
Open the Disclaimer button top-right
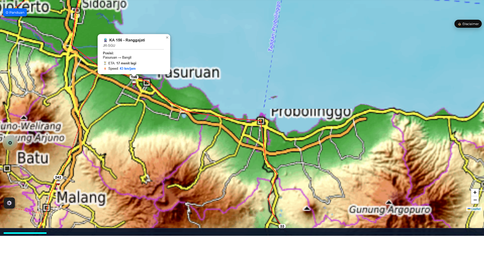(x=468, y=24)
